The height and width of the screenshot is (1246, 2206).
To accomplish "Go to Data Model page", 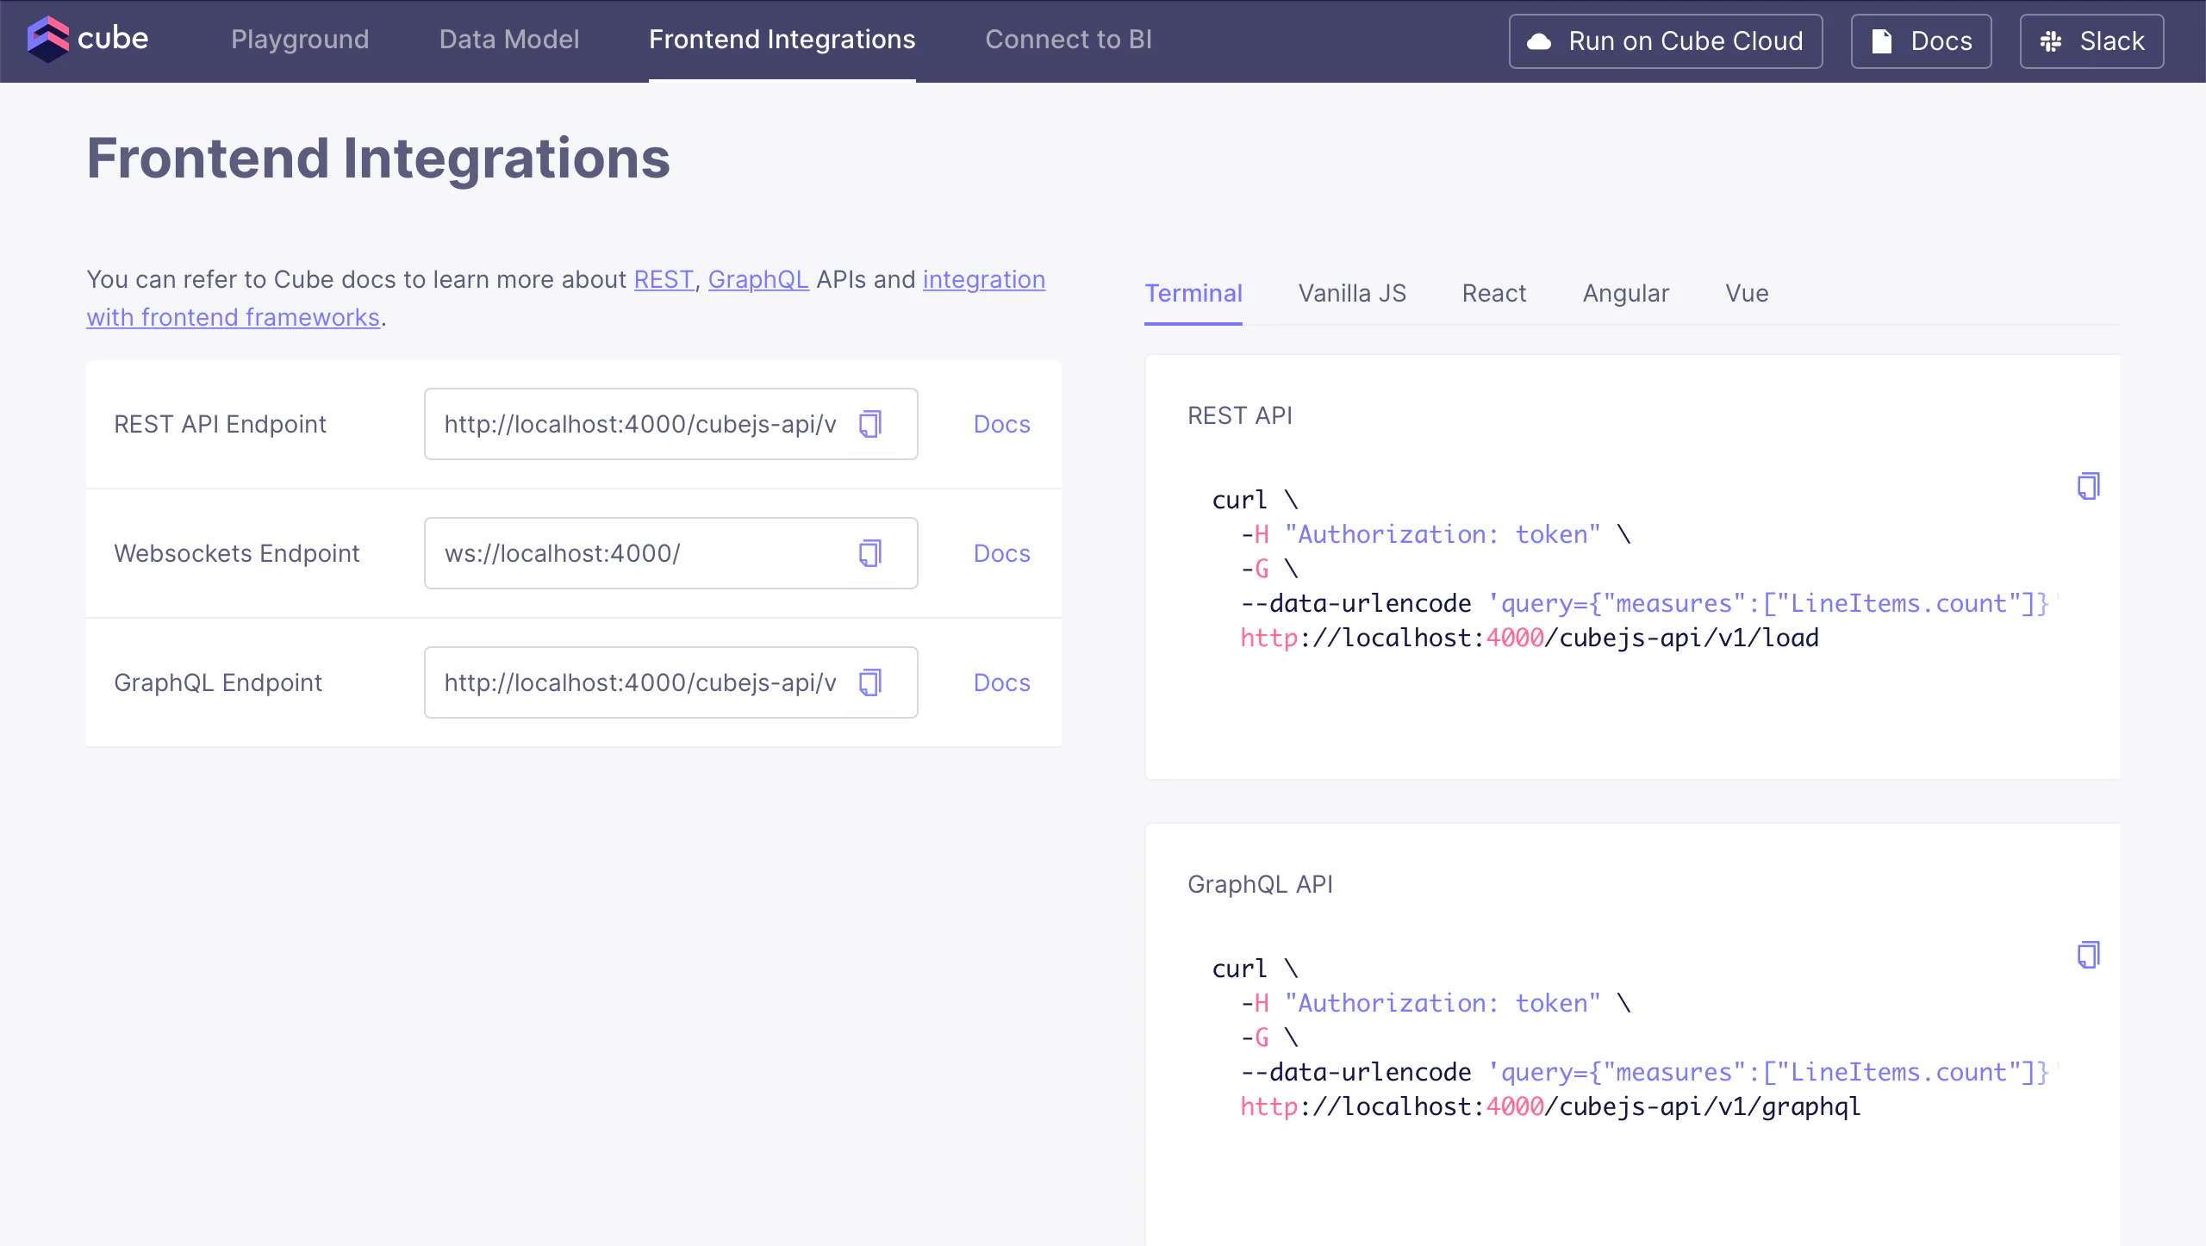I will pyautogui.click(x=508, y=40).
